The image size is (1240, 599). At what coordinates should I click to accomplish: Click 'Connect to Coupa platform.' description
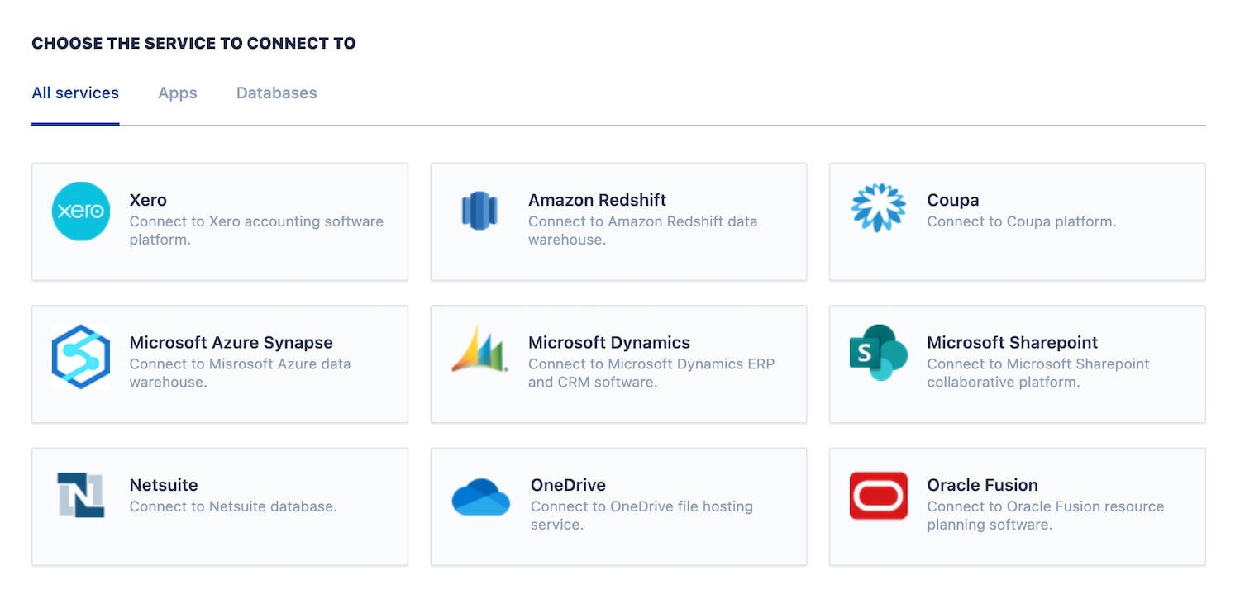[x=1022, y=221]
